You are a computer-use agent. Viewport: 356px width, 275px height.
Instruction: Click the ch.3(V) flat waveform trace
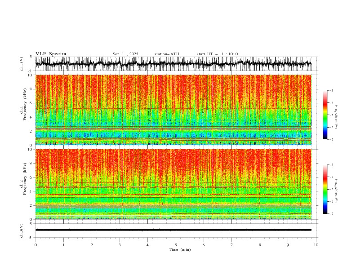[x=174, y=230]
